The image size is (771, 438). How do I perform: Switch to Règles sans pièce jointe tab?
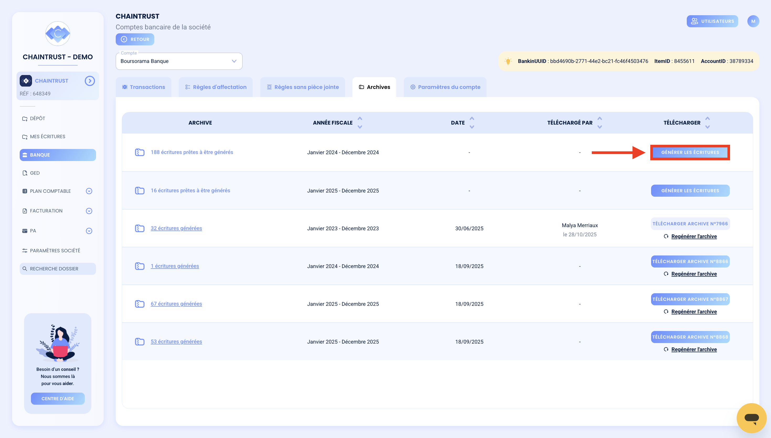(302, 87)
